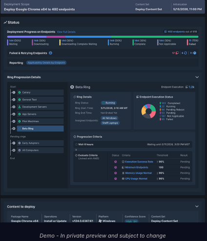Click the Endpoint Execution 1.2k icon

click(187, 87)
